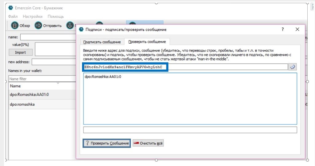Click the empty signature field
The width and height of the screenshot is (315, 166).
click(x=190, y=130)
